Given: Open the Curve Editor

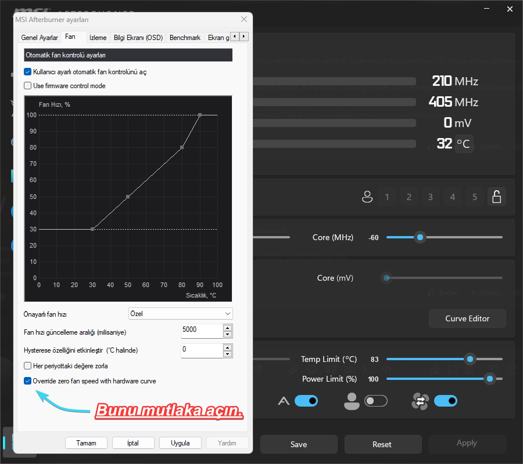Looking at the screenshot, I should pos(467,318).
